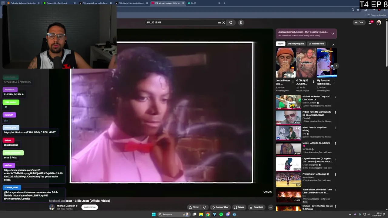The height and width of the screenshot is (218, 388).
Task: Open the on-screen keyboard icon in search box
Action: pyautogui.click(x=219, y=22)
